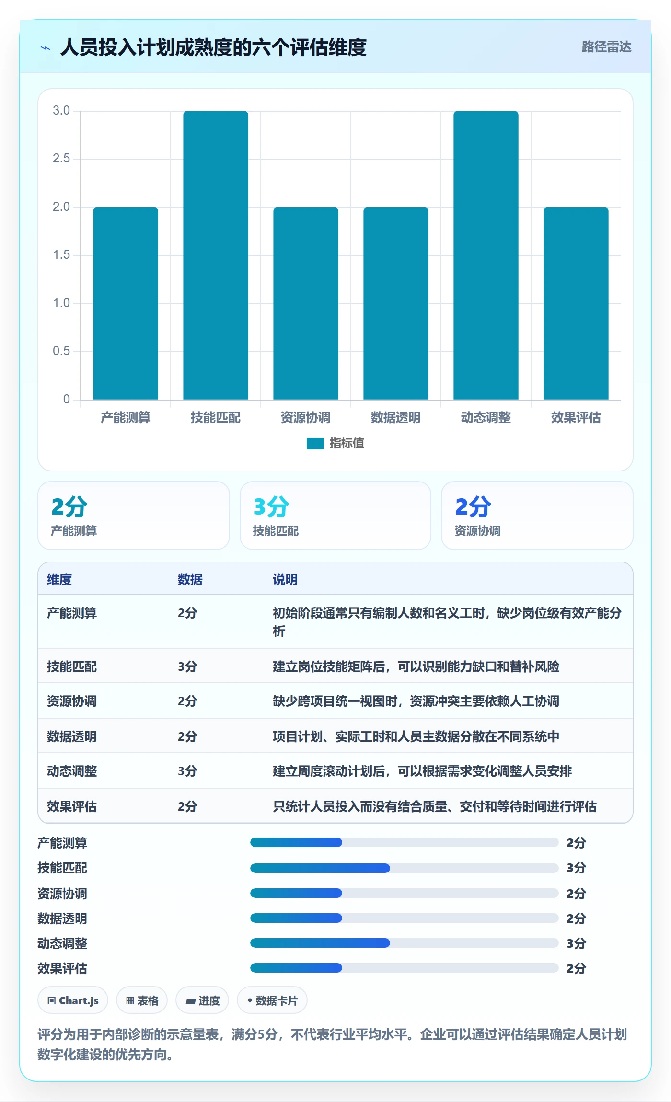Click the 动态调整 progress bar
671x1102 pixels.
[x=404, y=943]
